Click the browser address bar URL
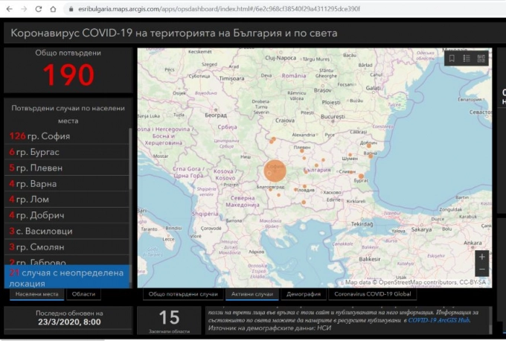 (223, 9)
